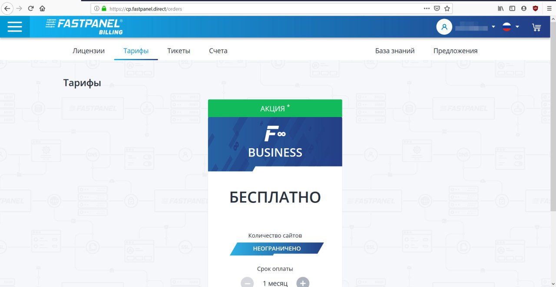Image resolution: width=556 pixels, height=287 pixels.
Task: Go forward with the browser forward arrow
Action: coord(19,8)
